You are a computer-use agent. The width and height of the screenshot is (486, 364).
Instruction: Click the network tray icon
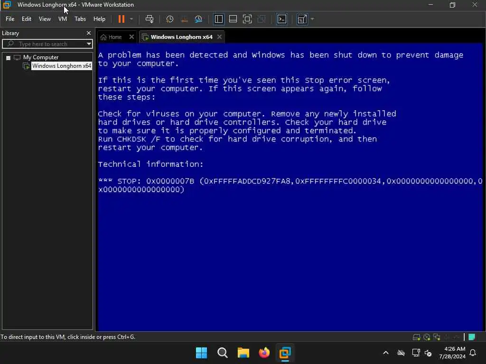pos(416,353)
